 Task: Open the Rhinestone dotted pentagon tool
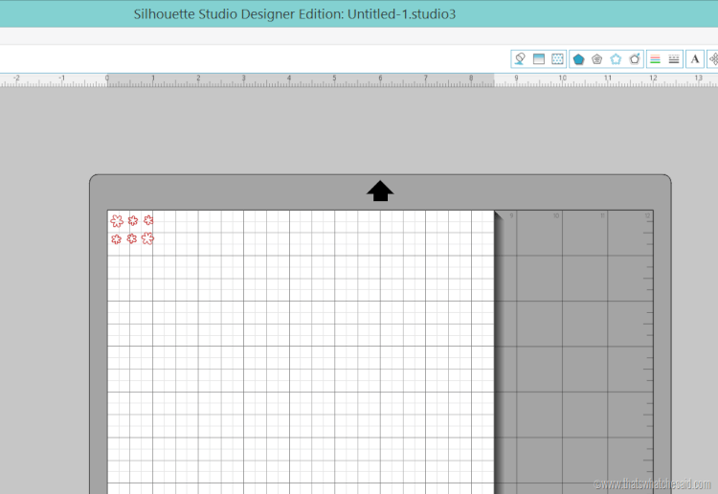(x=616, y=59)
